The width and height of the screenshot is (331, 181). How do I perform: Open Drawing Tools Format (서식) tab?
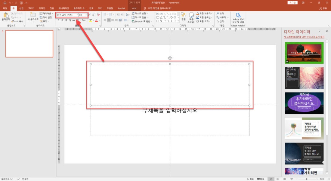134,8
